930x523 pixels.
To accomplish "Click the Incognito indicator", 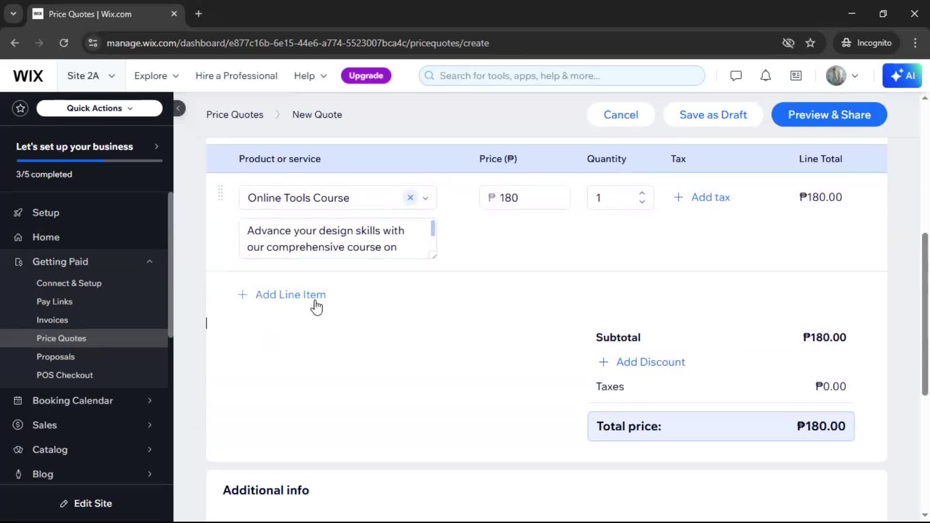I will [867, 43].
